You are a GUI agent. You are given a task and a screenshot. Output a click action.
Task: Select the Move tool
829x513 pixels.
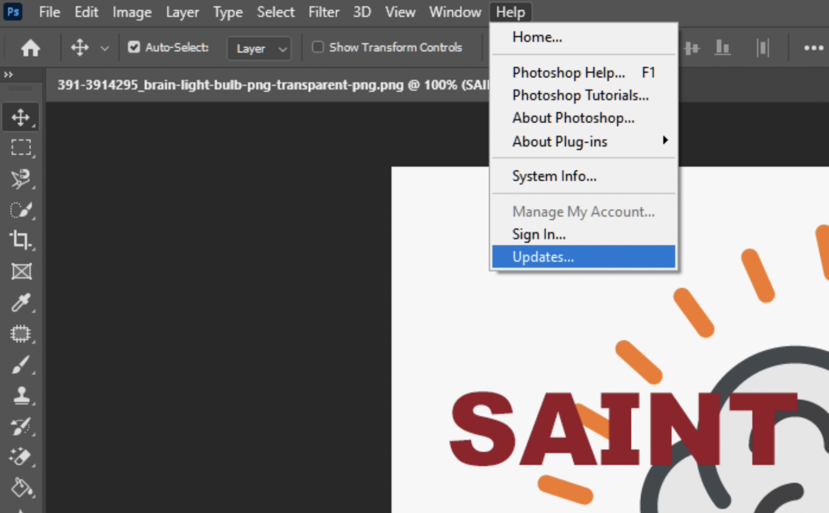click(21, 116)
